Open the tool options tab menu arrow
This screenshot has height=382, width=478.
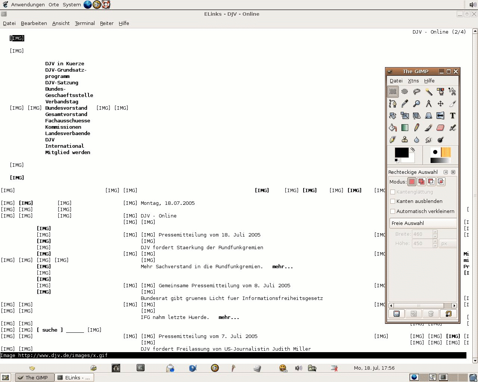tap(446, 172)
